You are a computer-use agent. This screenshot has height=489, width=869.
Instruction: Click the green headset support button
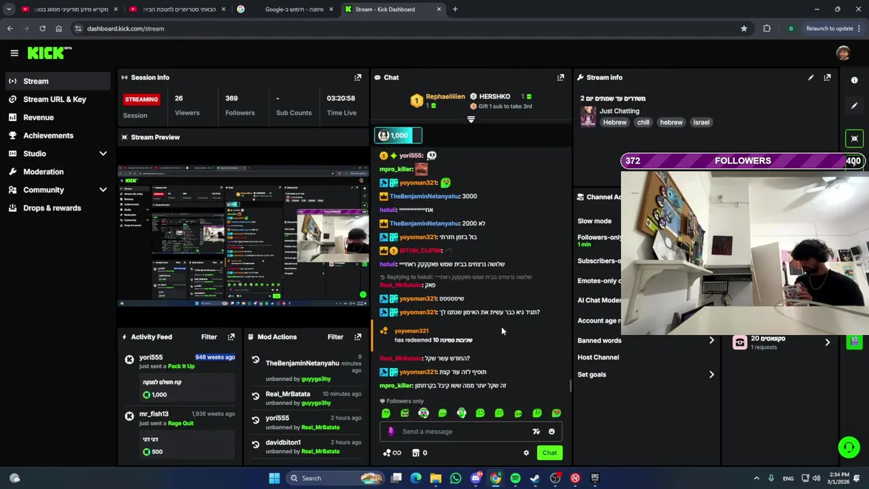click(849, 447)
